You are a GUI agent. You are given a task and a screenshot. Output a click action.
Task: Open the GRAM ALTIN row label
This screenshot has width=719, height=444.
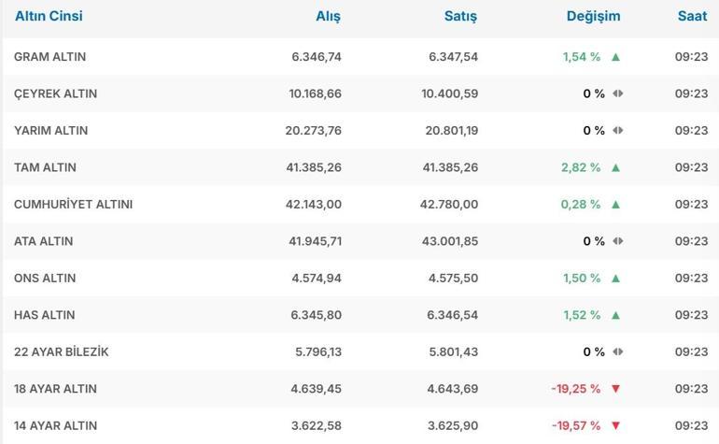point(49,57)
